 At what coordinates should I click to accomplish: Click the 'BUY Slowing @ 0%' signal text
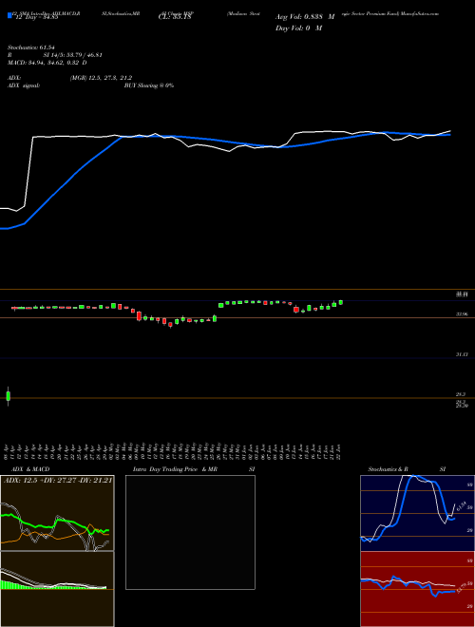(x=149, y=85)
